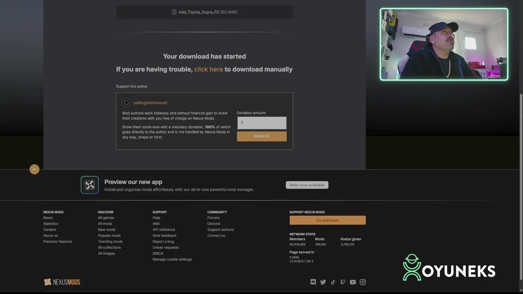Open the Careers footer link
The height and width of the screenshot is (294, 523).
[49, 230]
